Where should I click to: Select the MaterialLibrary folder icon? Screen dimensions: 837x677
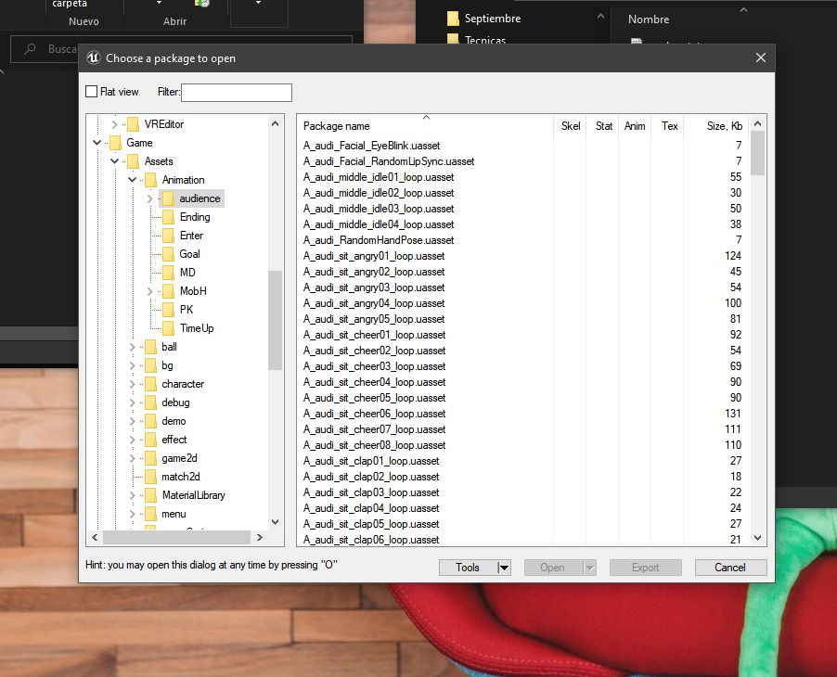click(150, 495)
